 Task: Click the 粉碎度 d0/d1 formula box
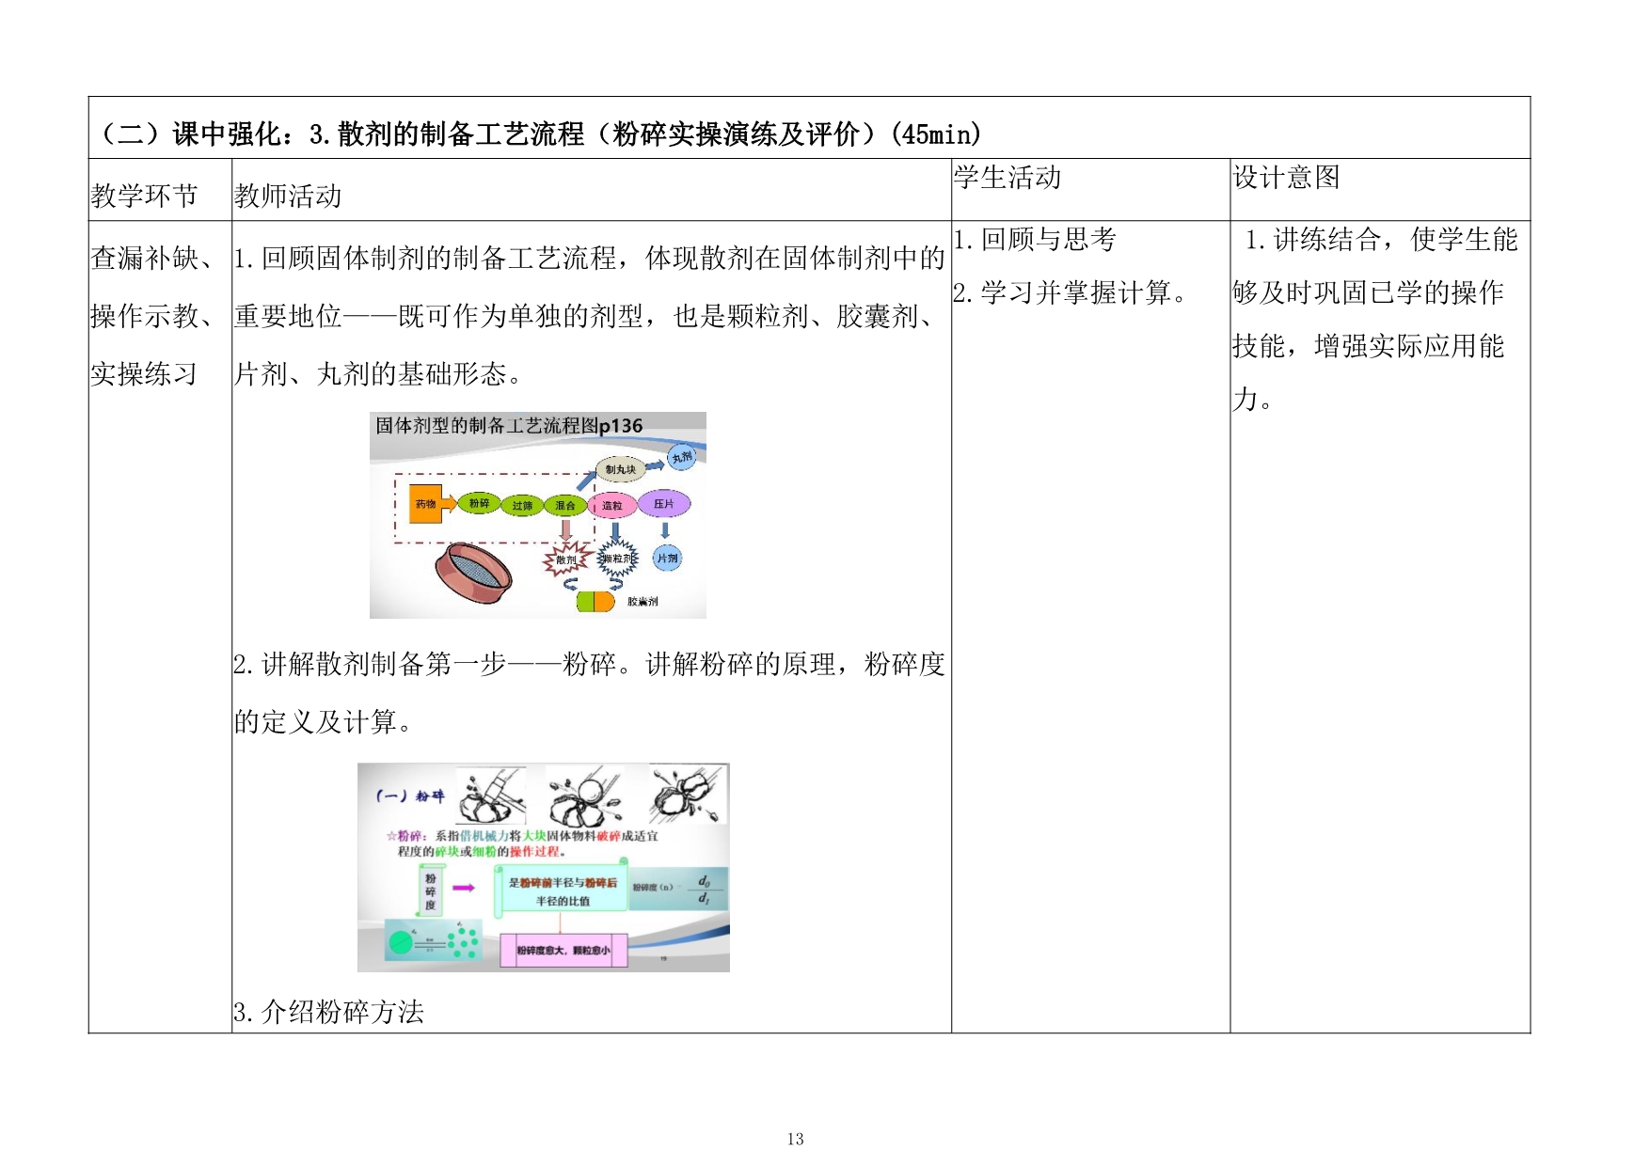pyautogui.click(x=677, y=889)
